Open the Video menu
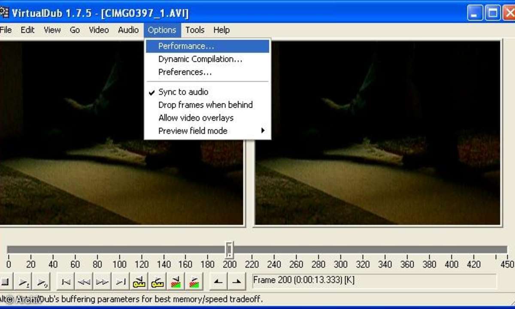This screenshot has height=309, width=515. click(x=99, y=30)
